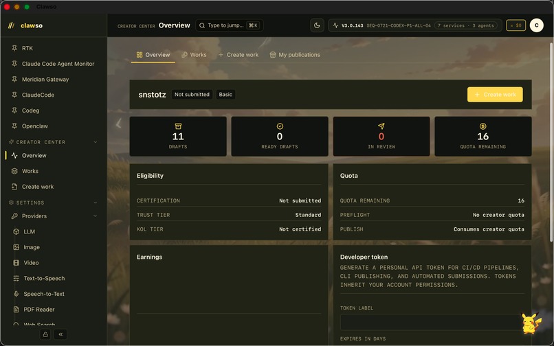
Task: Collapse the sidebar with double-chevron button
Action: click(x=60, y=334)
